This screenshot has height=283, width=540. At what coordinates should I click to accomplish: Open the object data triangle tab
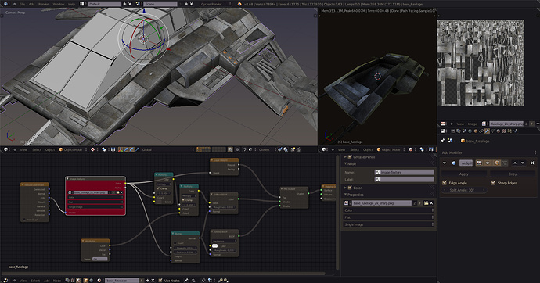pyautogui.click(x=493, y=131)
